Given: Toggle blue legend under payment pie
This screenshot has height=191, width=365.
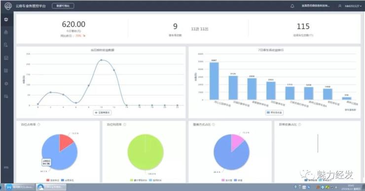Looking at the screenshot, I should 238,180.
